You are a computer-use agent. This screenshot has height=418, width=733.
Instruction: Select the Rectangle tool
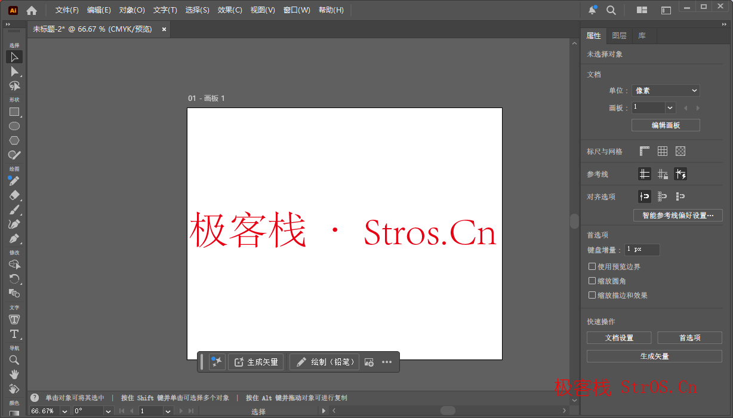point(14,112)
